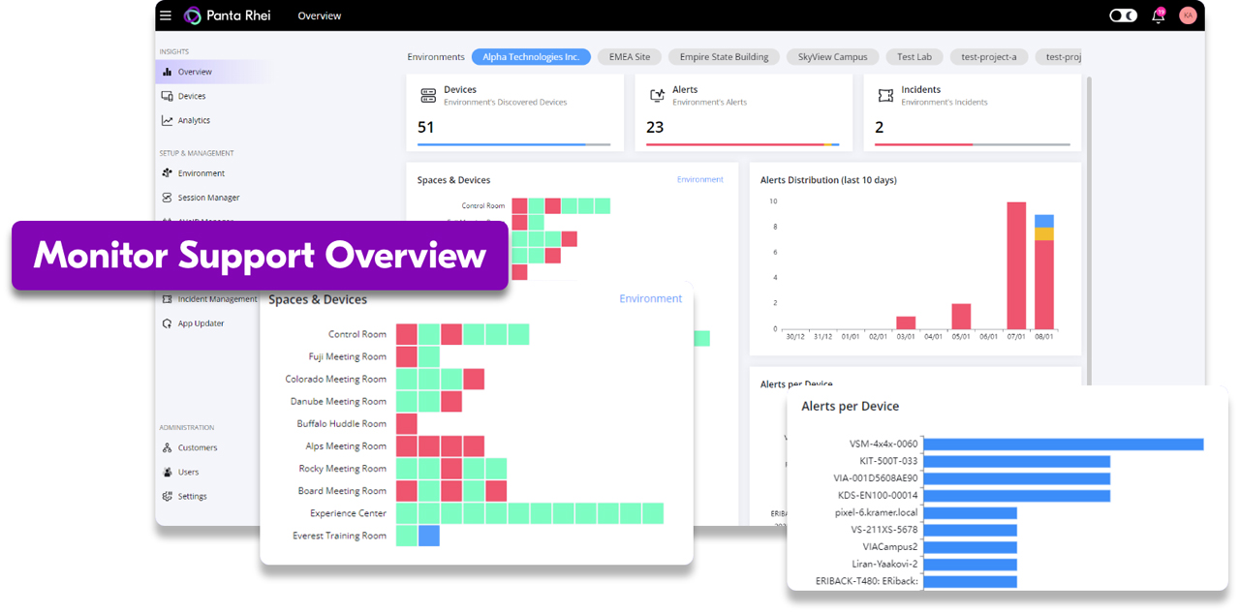Go to Devices in the sidebar
Screen dimensions: 1240x614
click(191, 96)
